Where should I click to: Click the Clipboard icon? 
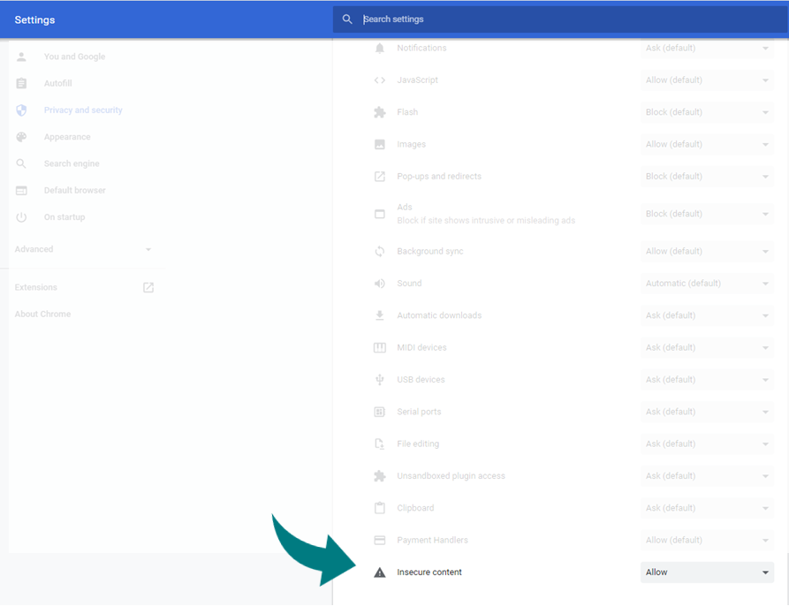click(x=380, y=508)
